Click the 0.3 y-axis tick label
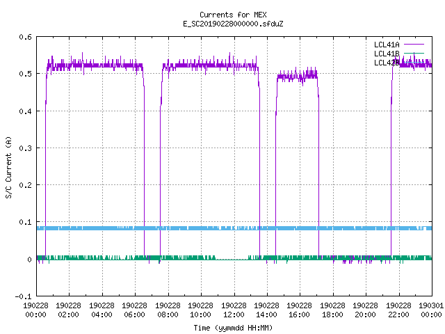 click(x=25, y=148)
